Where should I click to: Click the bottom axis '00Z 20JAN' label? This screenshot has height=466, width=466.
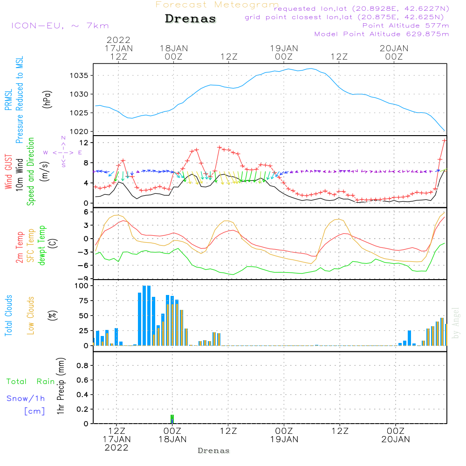click(396, 435)
